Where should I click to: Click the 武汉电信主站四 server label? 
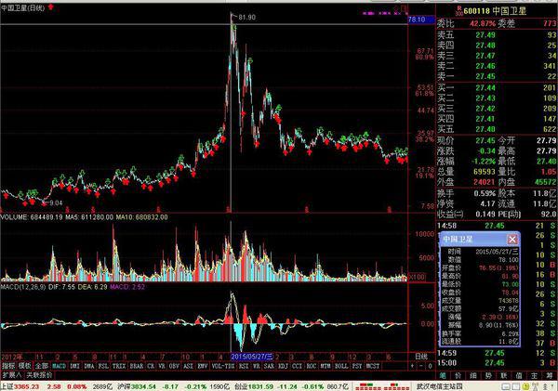[439, 386]
